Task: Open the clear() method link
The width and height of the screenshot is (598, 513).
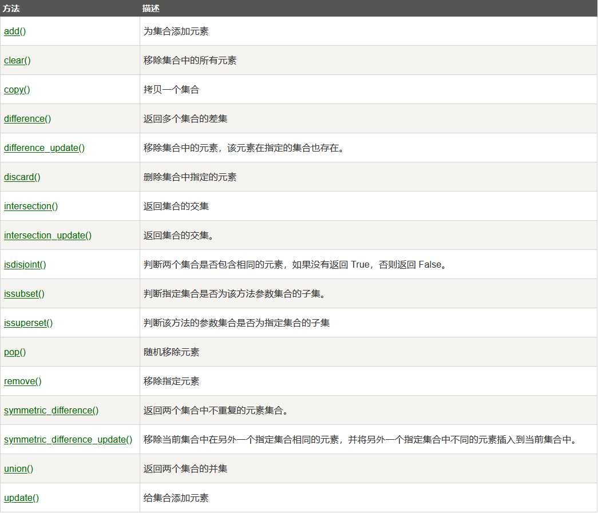Action: (x=17, y=61)
